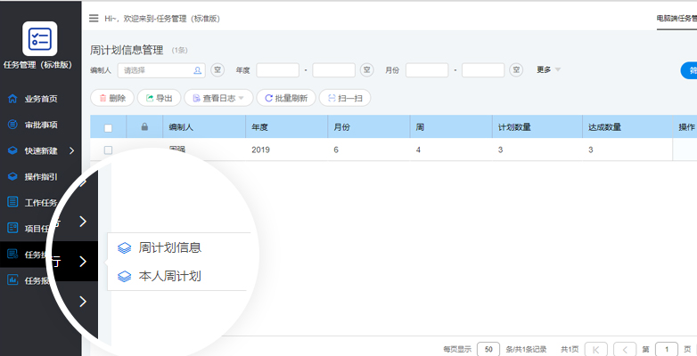
Task: Click the 任务管理 app logo icon
Action: click(40, 39)
